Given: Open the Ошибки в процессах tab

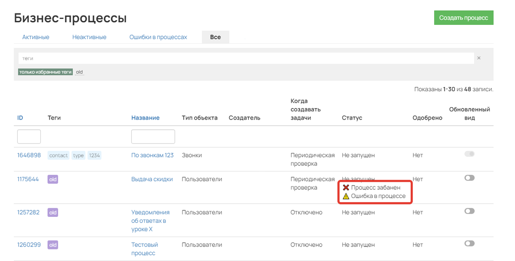Looking at the screenshot, I should pyautogui.click(x=158, y=37).
